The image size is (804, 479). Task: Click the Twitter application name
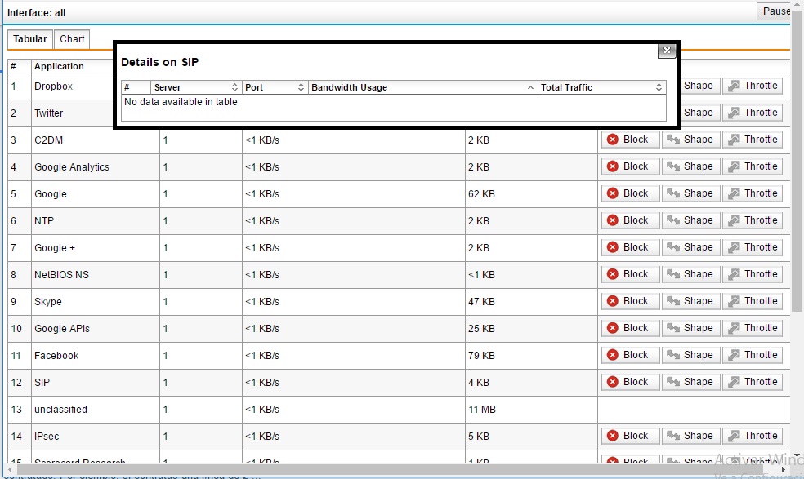pyautogui.click(x=49, y=113)
